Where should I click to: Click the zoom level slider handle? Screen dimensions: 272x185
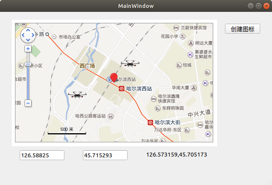(28, 64)
